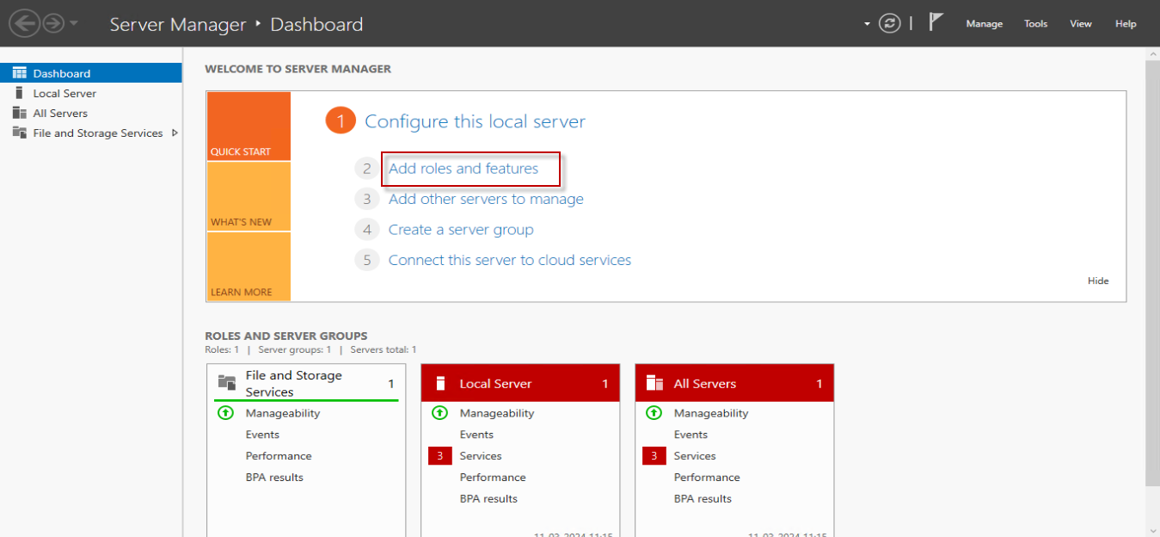This screenshot has width=1160, height=537.
Task: Open Performance in All Servers tile
Action: [707, 478]
